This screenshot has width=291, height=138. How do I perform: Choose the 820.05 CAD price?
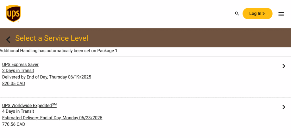coord(14,84)
